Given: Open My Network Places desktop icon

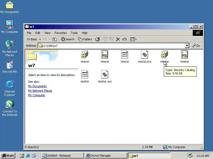Looking at the screenshot, I should (x=10, y=48).
